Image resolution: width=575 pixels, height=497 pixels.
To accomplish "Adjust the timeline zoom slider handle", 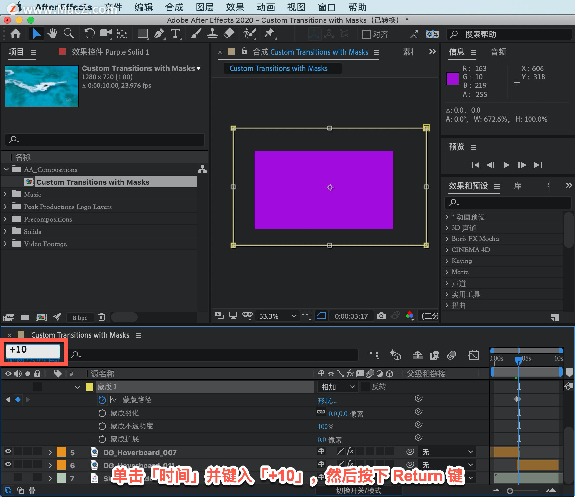I will (510, 491).
